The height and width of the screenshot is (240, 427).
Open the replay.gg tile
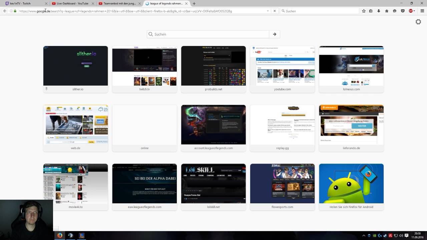tap(282, 128)
